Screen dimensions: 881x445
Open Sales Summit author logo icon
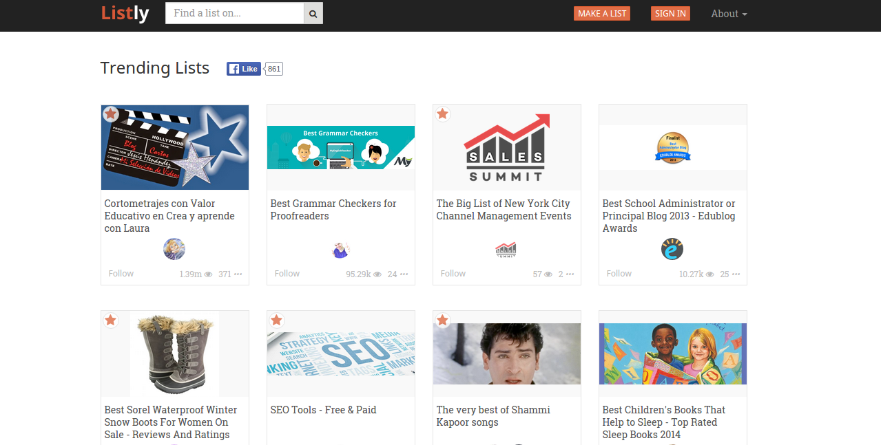(506, 249)
